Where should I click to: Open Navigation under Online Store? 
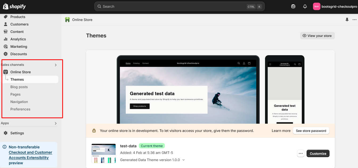19,102
